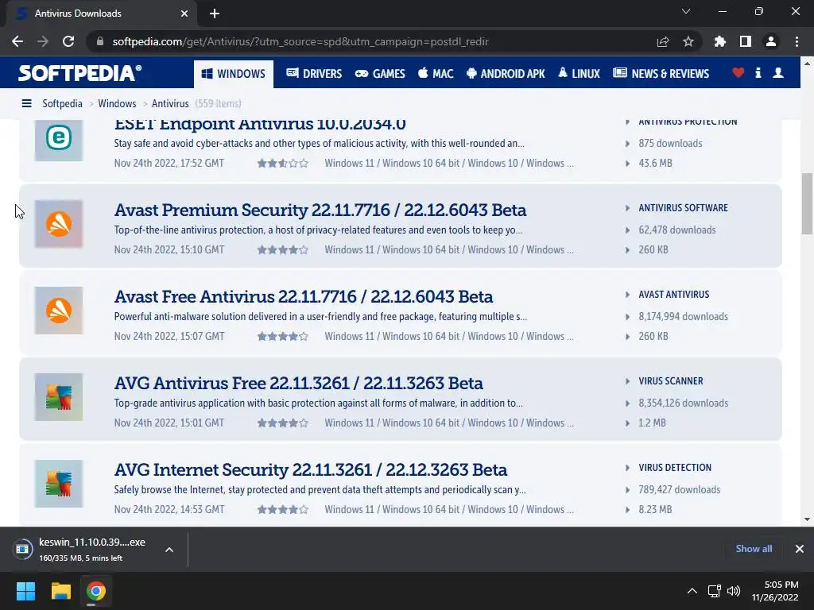Click the Avast Free Antivirus icon

59,311
